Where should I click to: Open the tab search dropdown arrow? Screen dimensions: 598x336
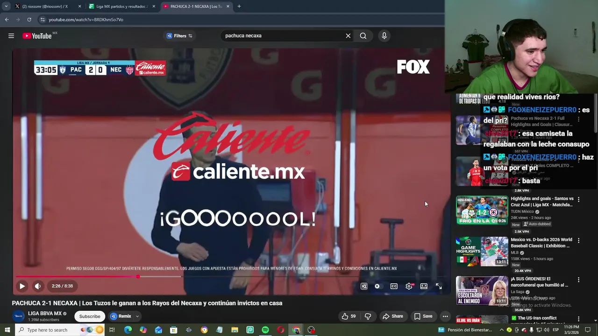point(6,7)
